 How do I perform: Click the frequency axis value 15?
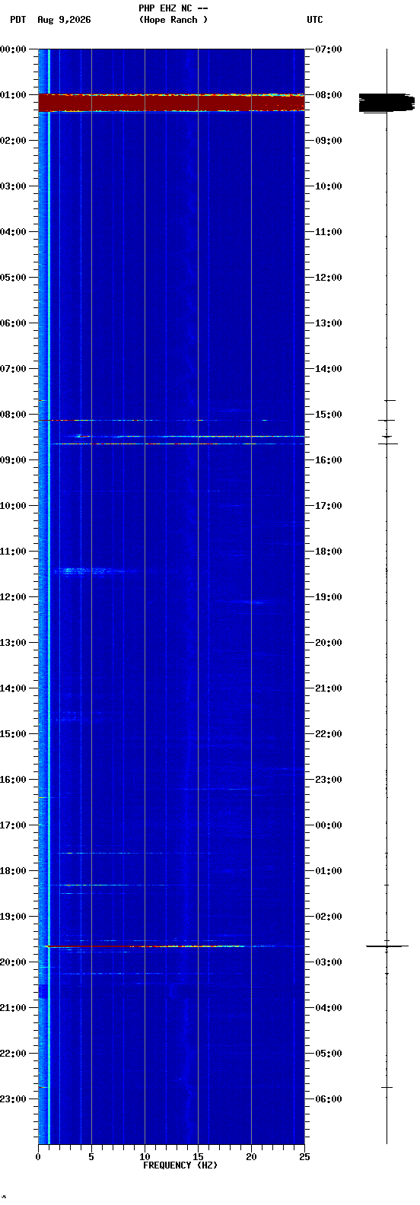(198, 1157)
